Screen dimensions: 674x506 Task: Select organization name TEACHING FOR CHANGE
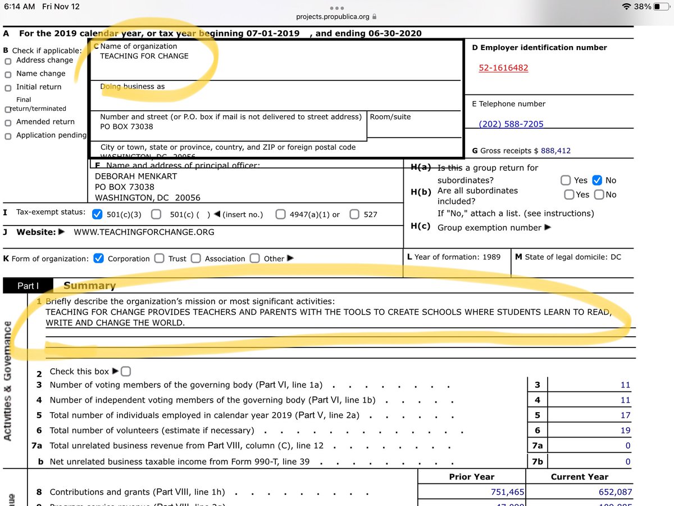(x=144, y=56)
